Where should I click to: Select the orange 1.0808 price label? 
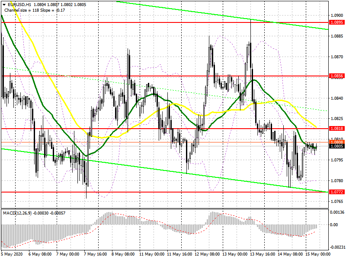coord(337,142)
